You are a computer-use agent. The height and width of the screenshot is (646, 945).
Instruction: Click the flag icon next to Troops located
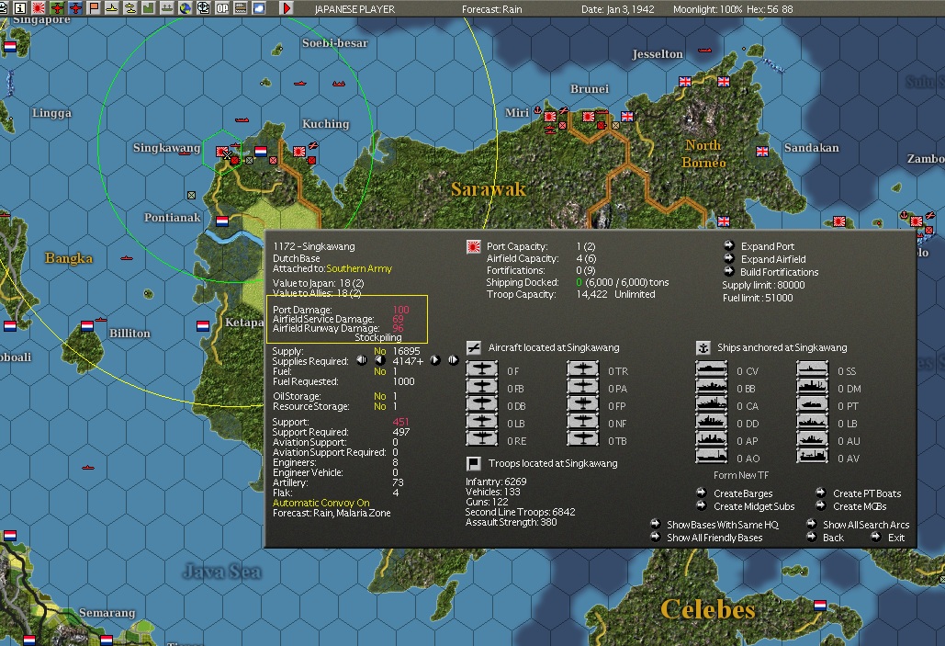click(474, 463)
